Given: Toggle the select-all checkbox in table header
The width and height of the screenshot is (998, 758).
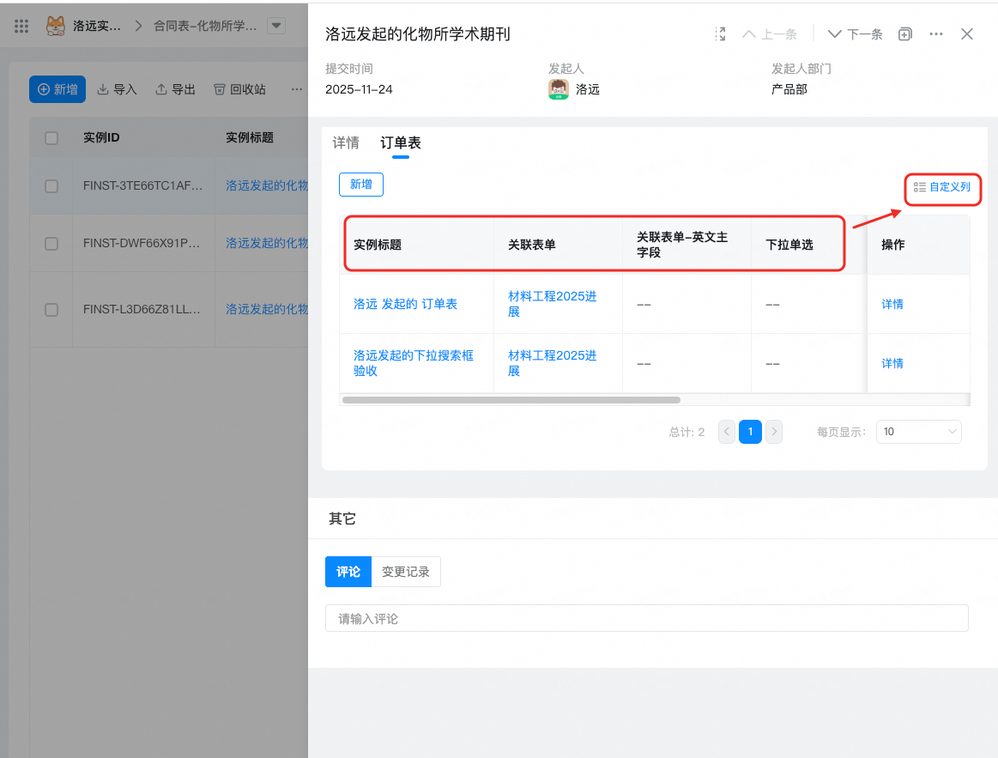Looking at the screenshot, I should 51,138.
